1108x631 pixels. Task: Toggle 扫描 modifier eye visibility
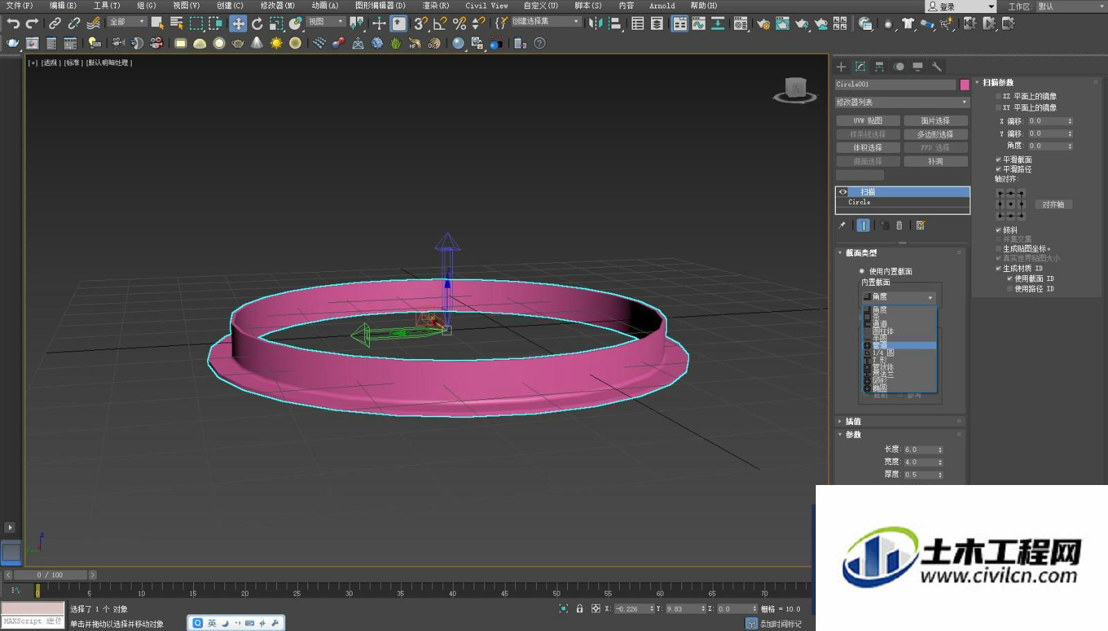tap(843, 192)
